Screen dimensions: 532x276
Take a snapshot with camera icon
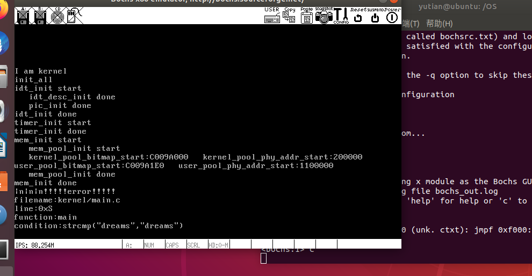click(x=324, y=15)
